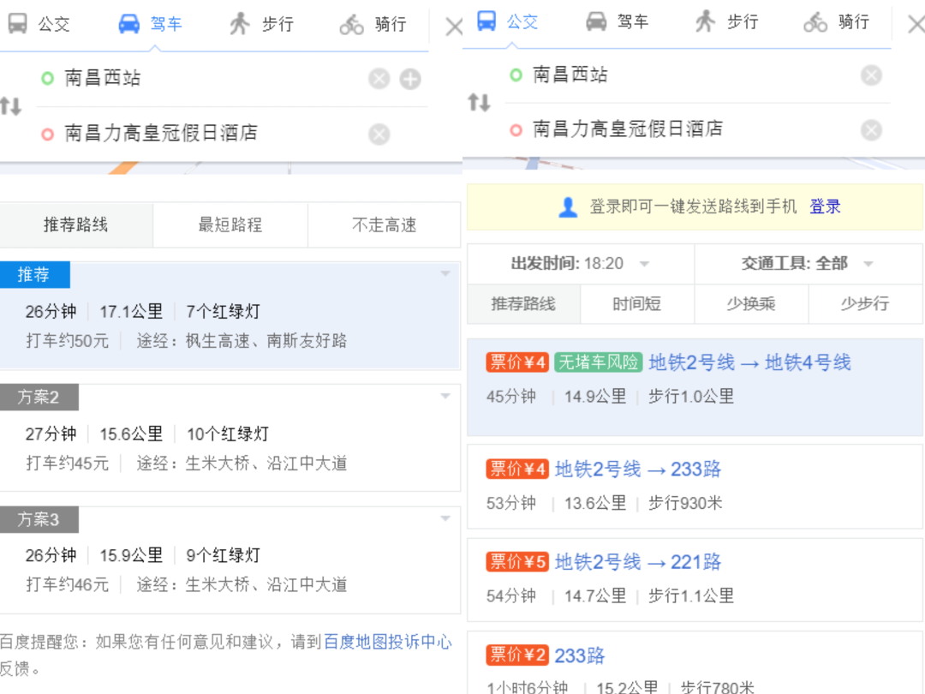The width and height of the screenshot is (925, 694).
Task: Click 无堵车风险 green tag
Action: (x=598, y=362)
